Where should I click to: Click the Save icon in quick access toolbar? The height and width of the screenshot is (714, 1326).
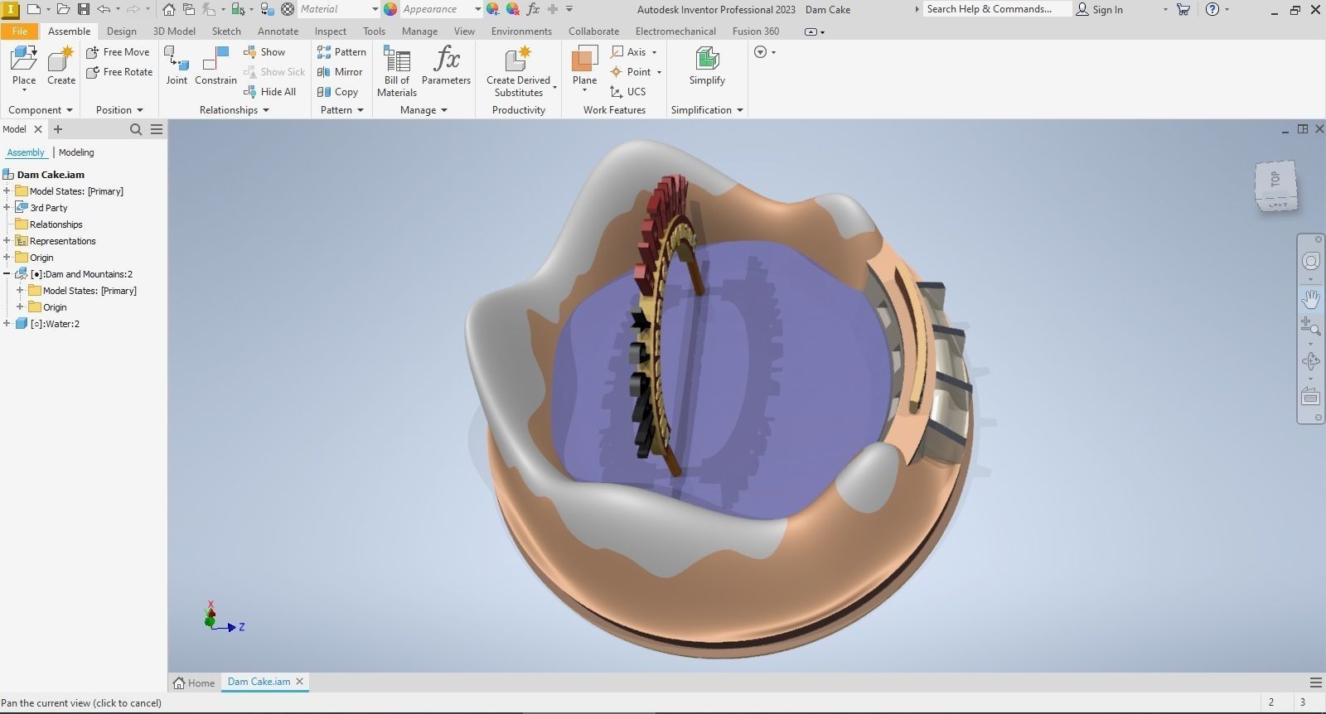(x=83, y=9)
